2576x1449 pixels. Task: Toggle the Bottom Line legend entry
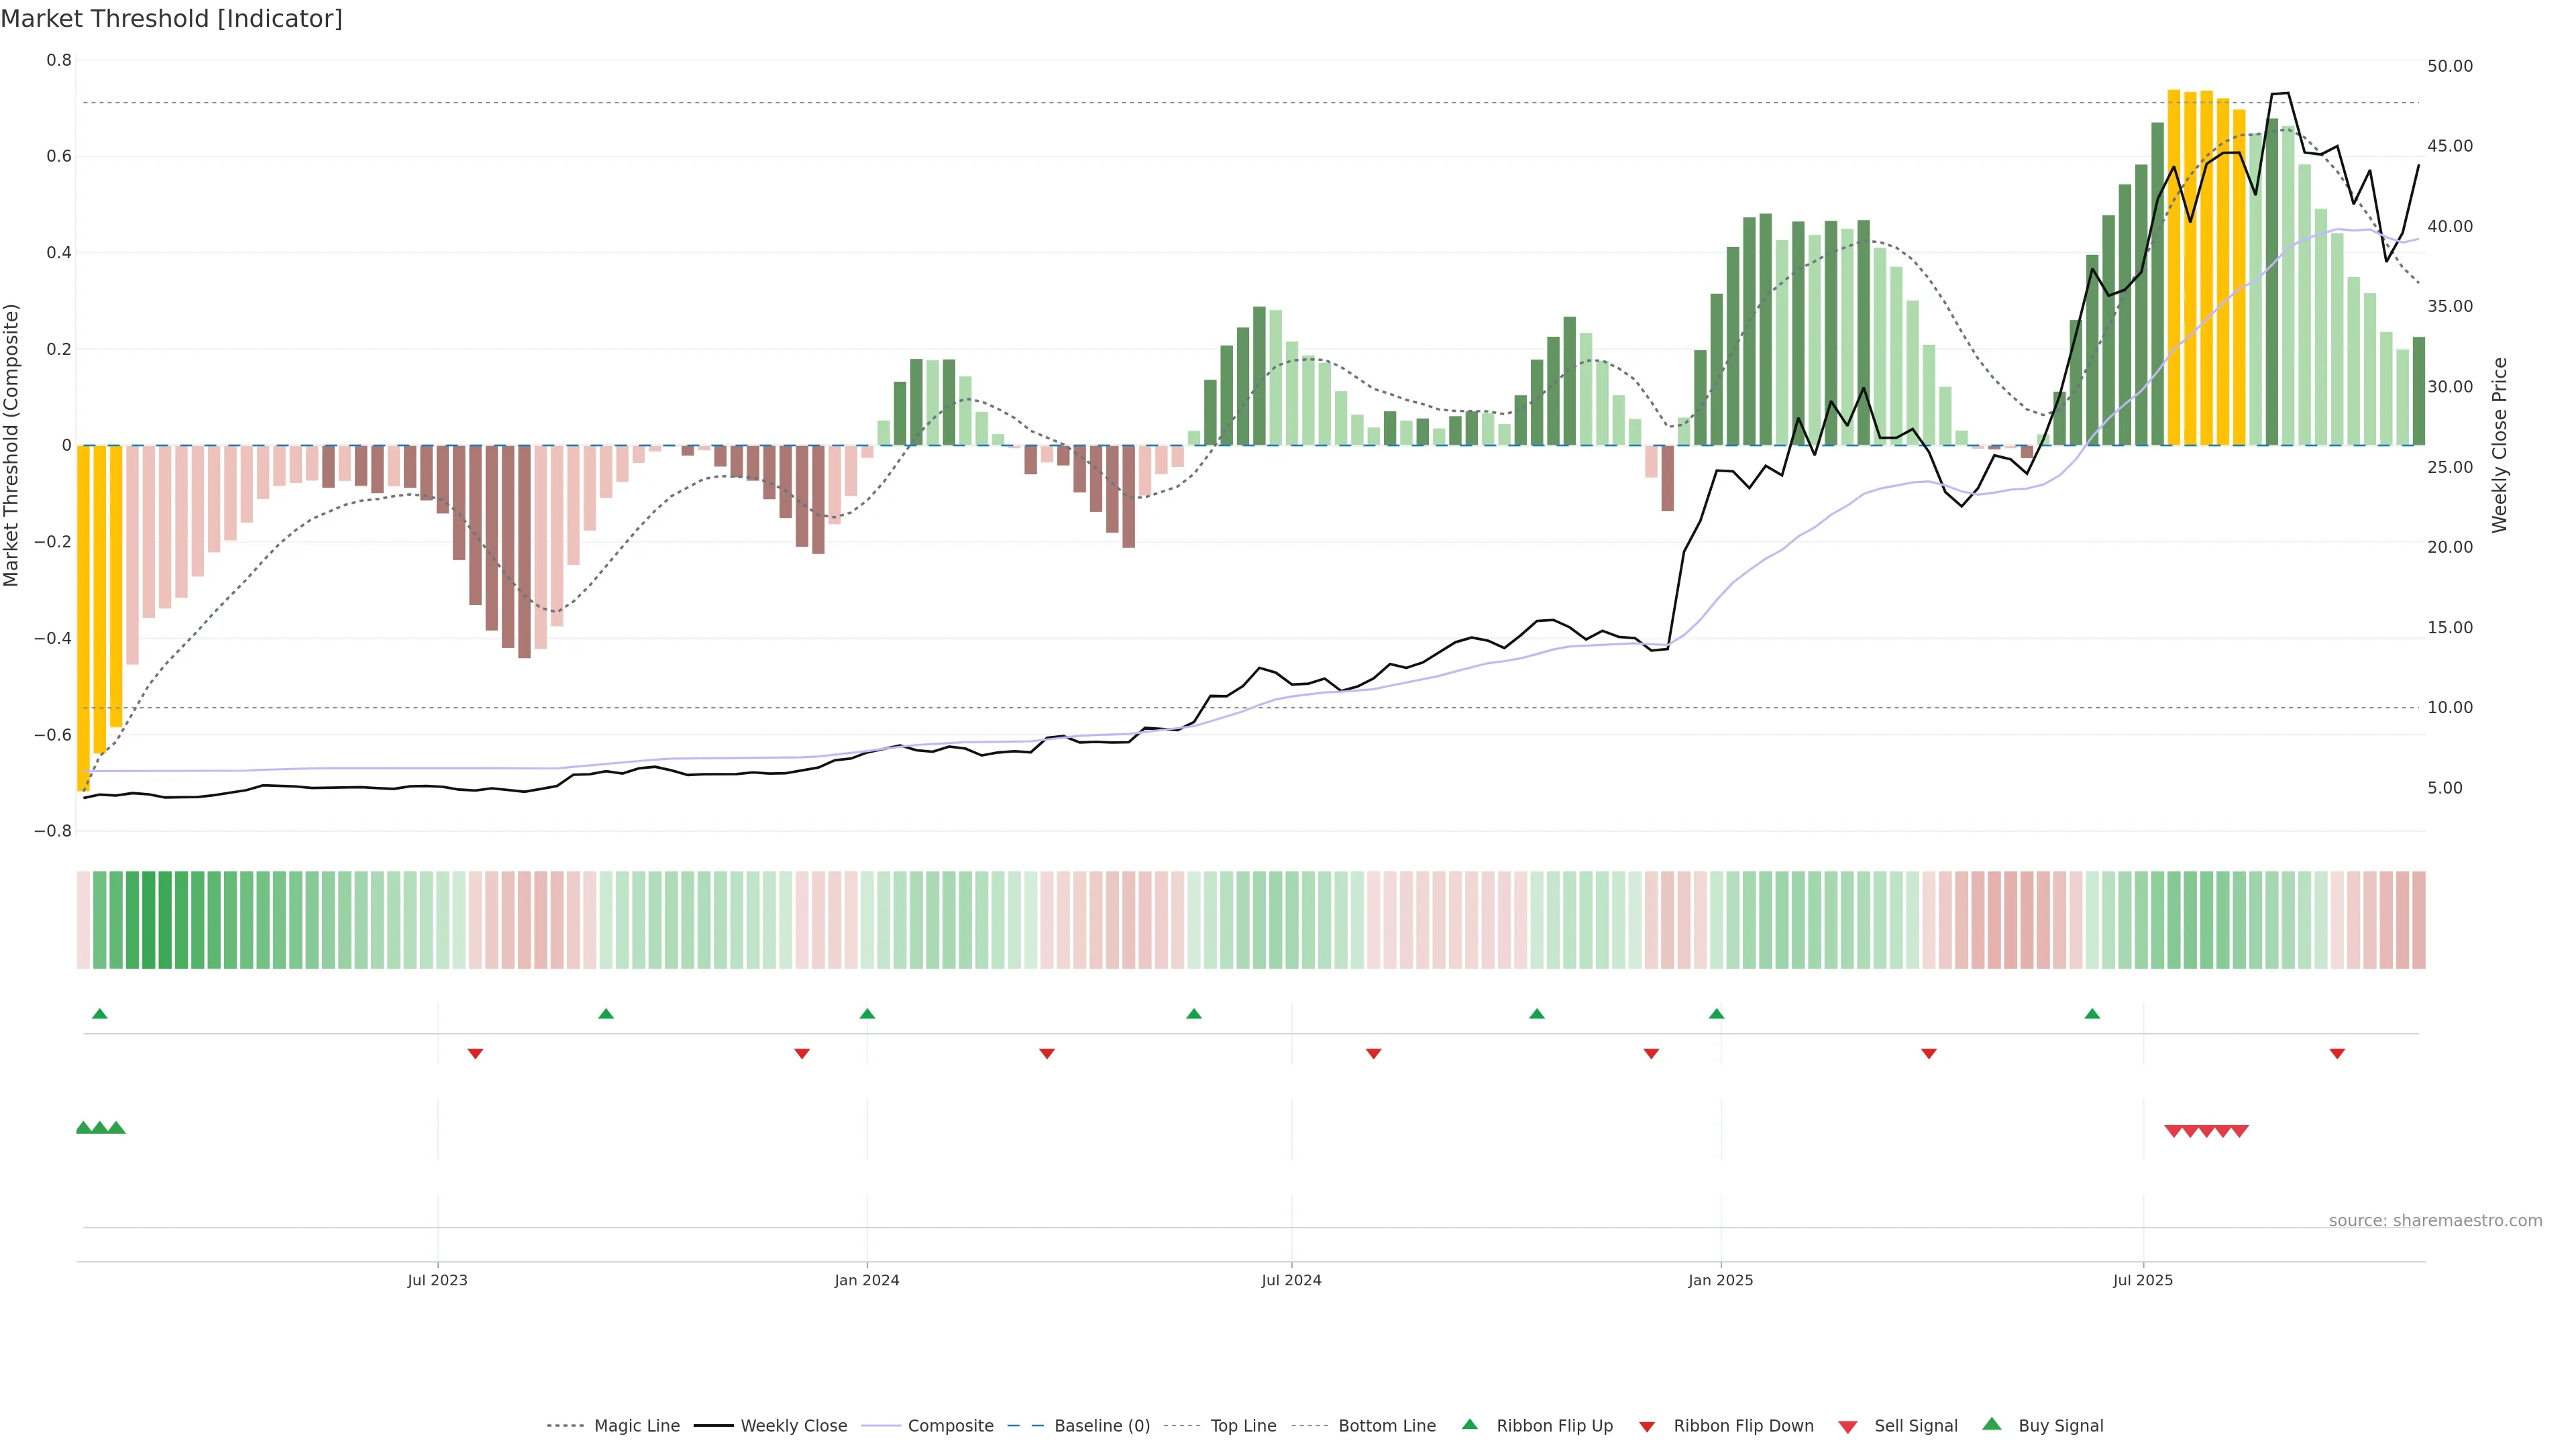(x=1386, y=1426)
